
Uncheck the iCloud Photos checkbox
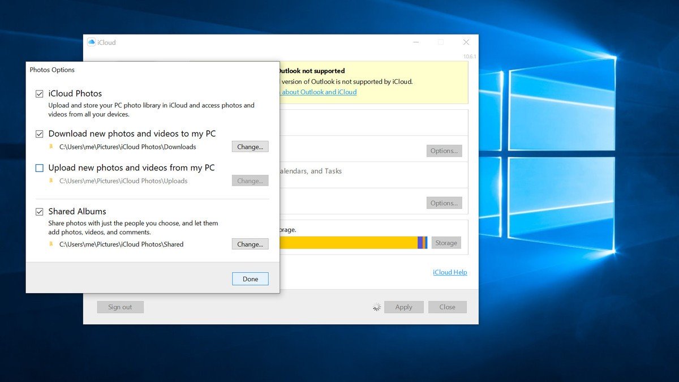[40, 94]
